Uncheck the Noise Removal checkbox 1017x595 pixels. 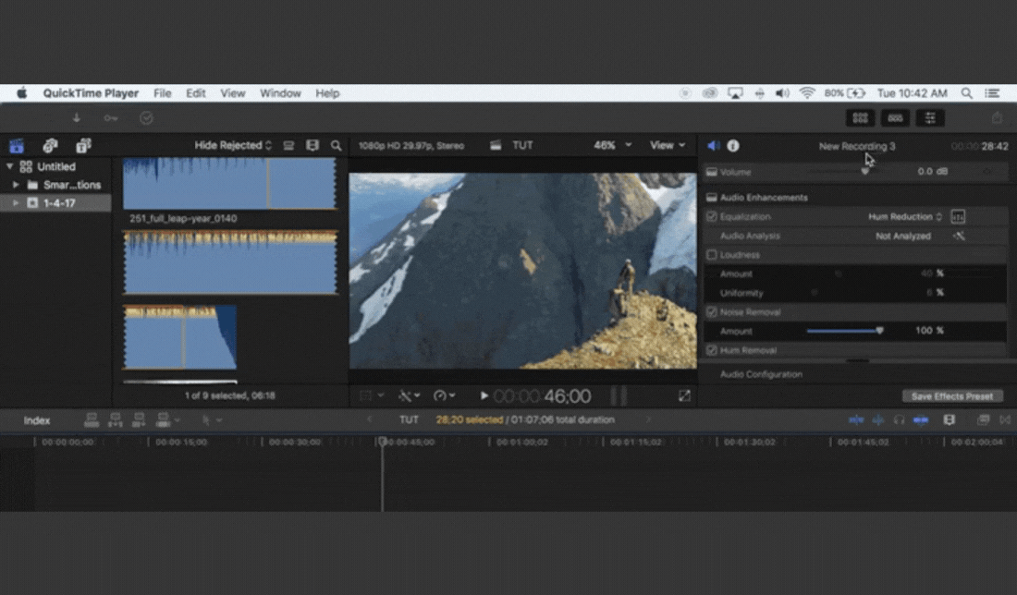pyautogui.click(x=712, y=312)
